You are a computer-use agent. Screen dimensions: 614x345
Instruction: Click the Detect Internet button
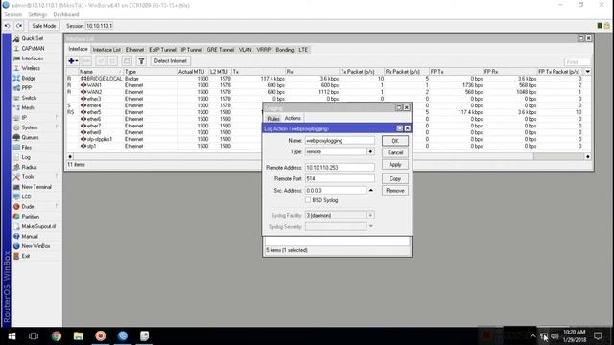coord(171,61)
